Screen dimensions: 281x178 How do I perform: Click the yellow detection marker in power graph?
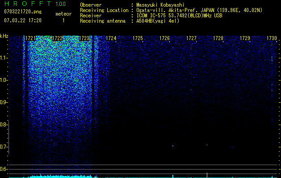[207, 175]
